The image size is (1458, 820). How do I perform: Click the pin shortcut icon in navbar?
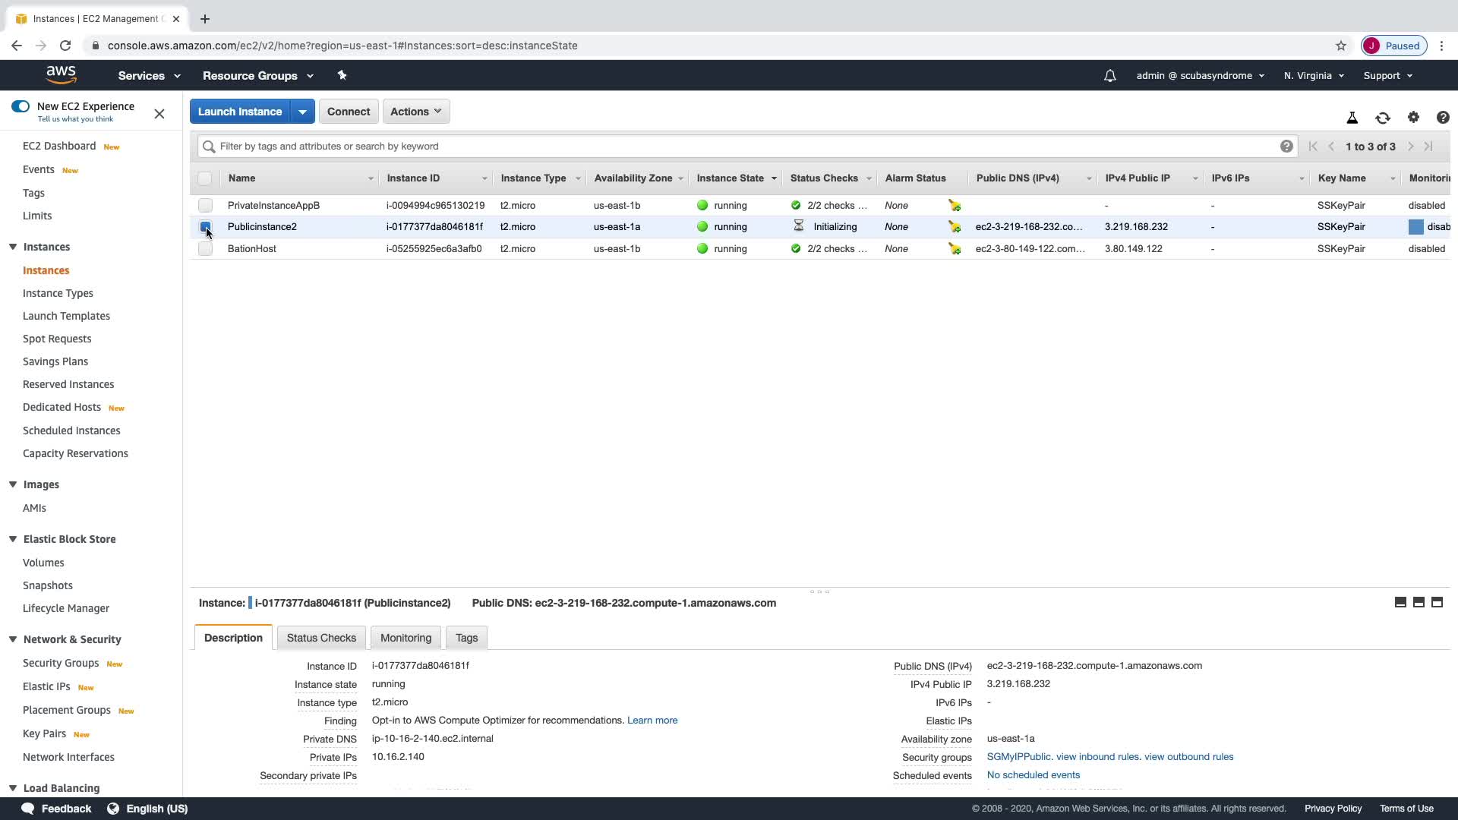pyautogui.click(x=342, y=75)
